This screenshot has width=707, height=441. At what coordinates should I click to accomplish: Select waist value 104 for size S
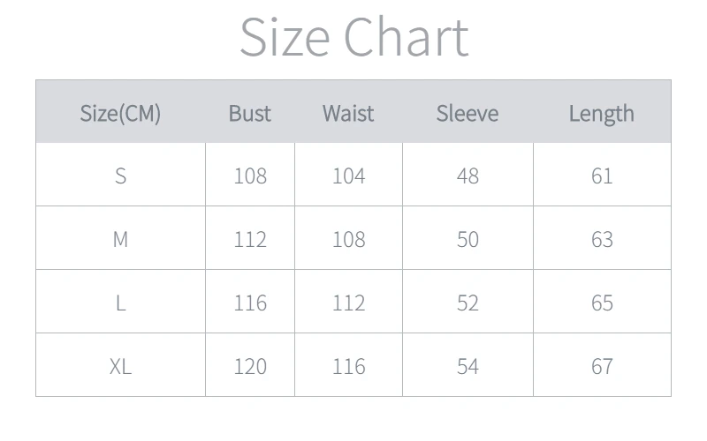point(348,176)
